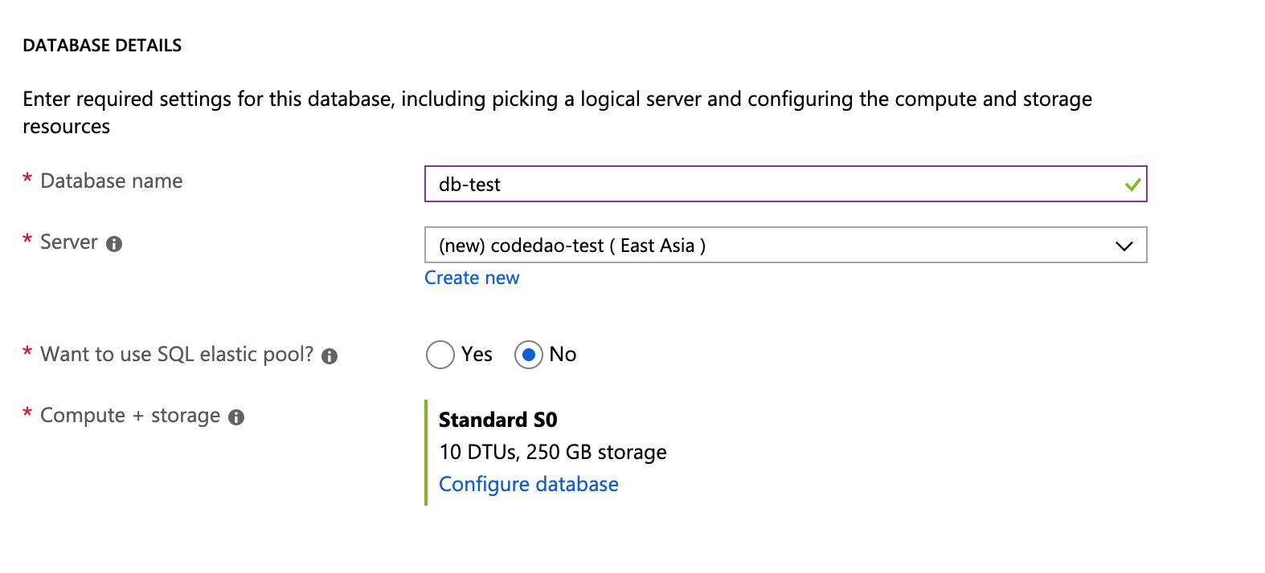Open the Configure database link
The image size is (1265, 573).
click(x=528, y=485)
